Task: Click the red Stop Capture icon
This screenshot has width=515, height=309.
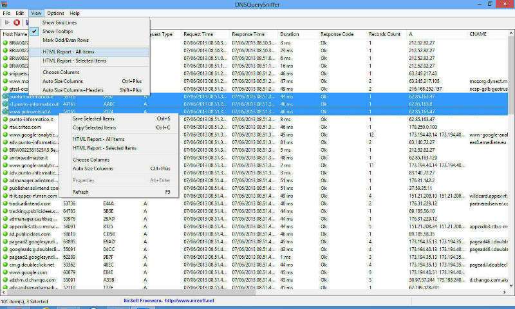Action: click(17, 23)
